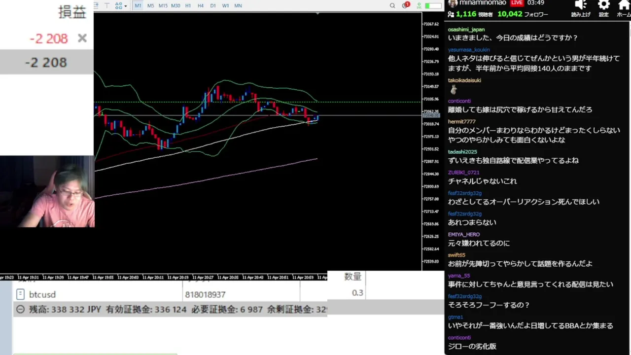Click ticket number 818018937

pos(205,294)
